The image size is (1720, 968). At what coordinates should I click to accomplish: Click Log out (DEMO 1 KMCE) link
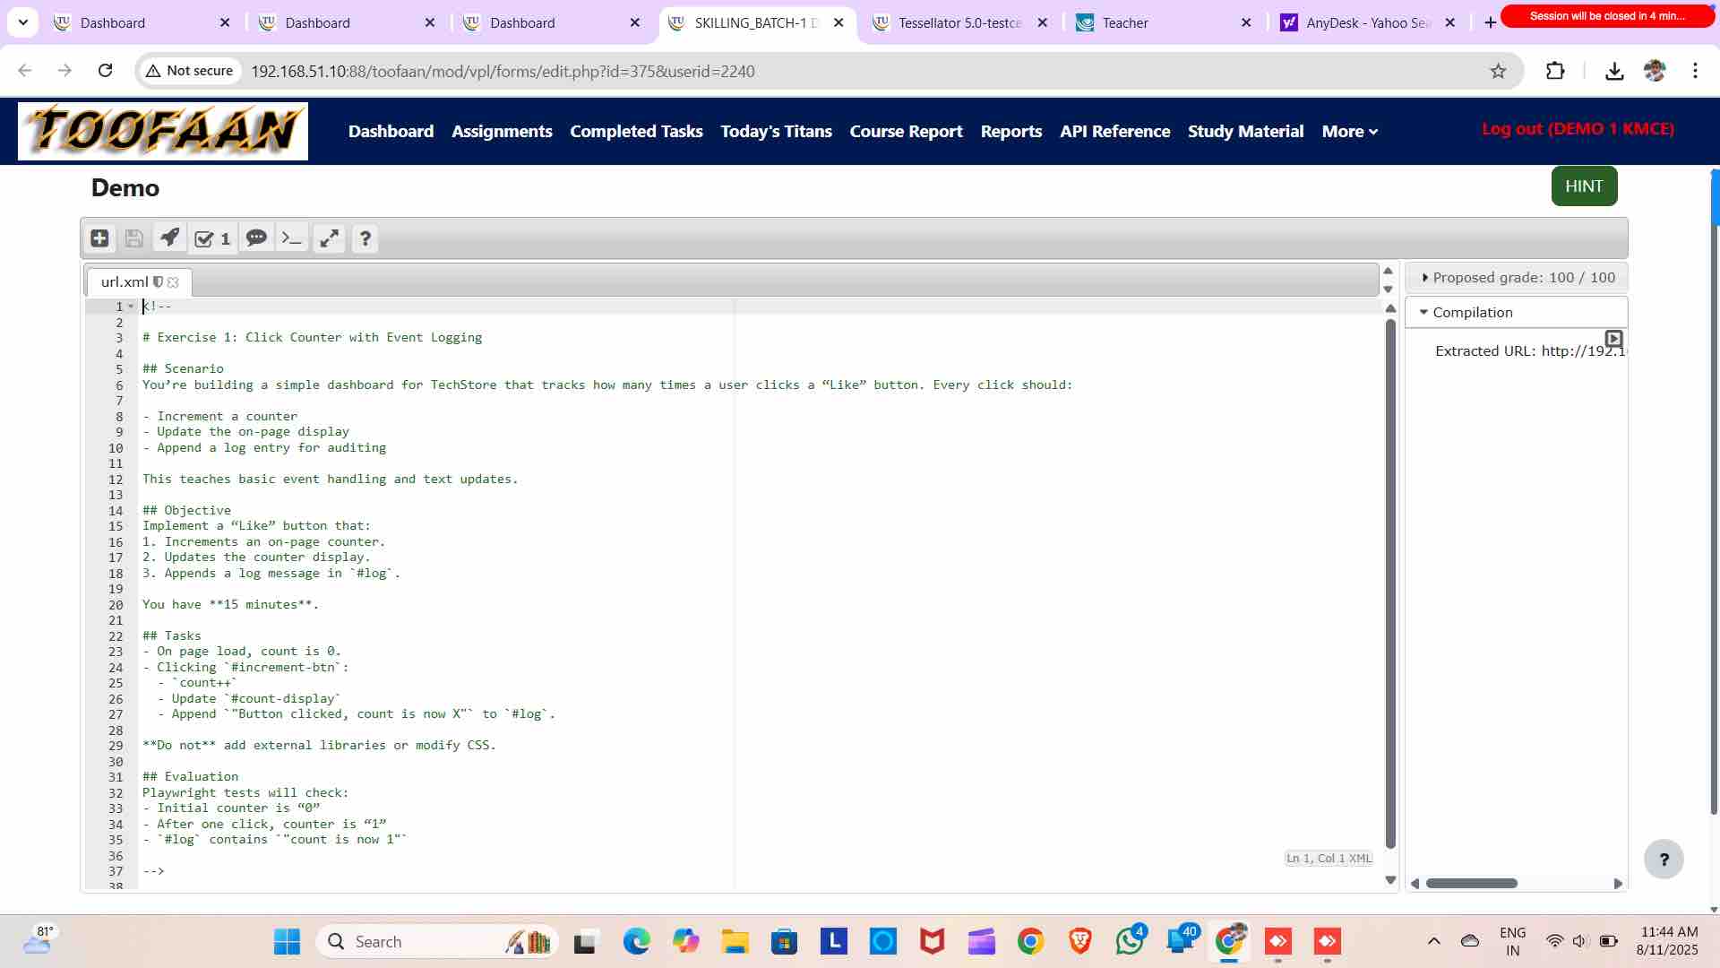click(x=1577, y=129)
